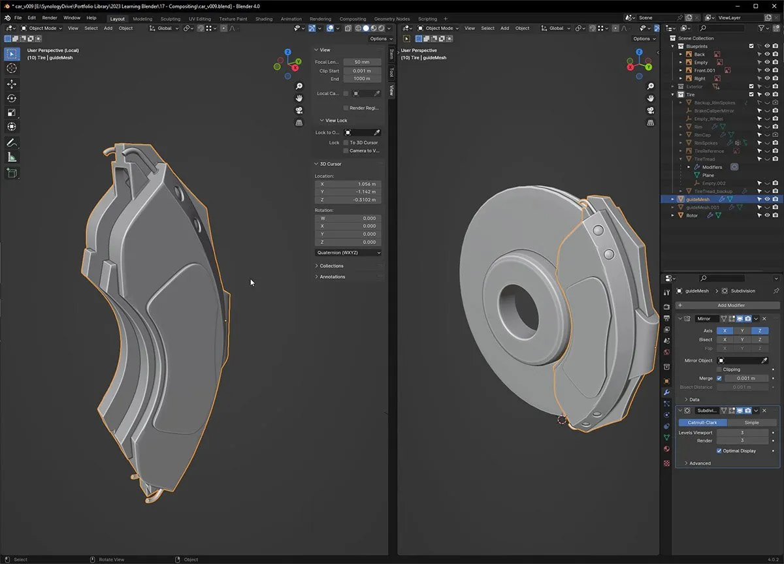Pick the Annotate pencil tool
The height and width of the screenshot is (564, 784).
coord(12,143)
